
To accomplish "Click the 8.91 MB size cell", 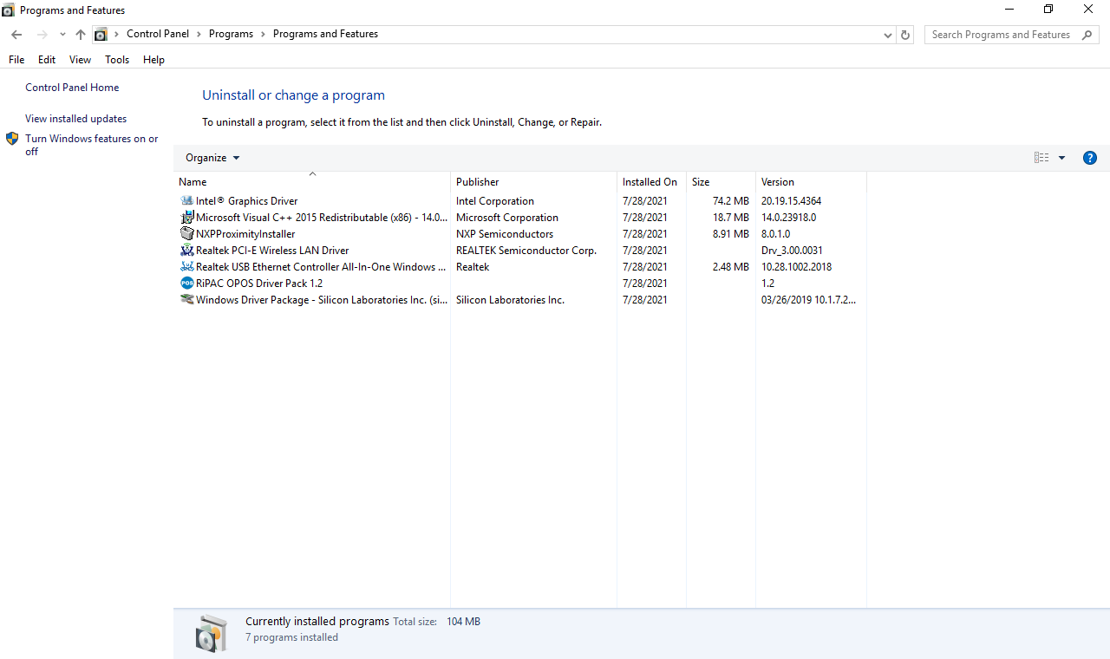I will pyautogui.click(x=730, y=234).
